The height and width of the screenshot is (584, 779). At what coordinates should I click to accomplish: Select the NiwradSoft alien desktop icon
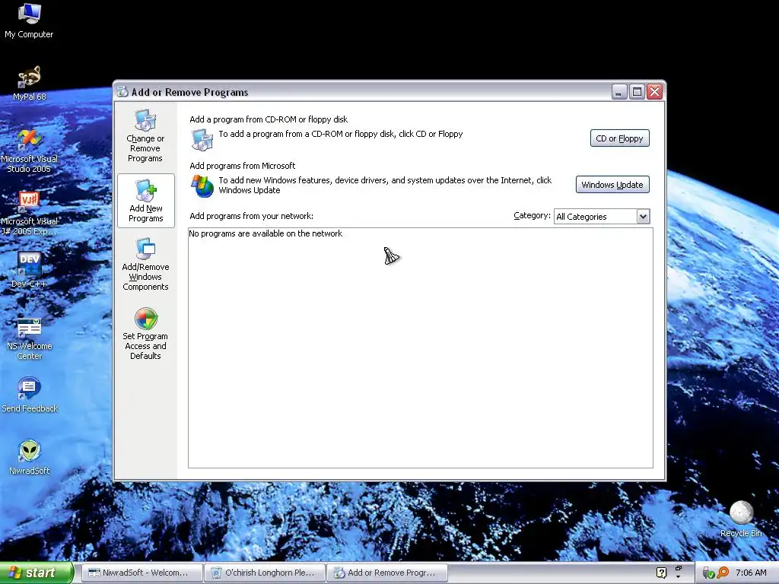[x=30, y=457]
